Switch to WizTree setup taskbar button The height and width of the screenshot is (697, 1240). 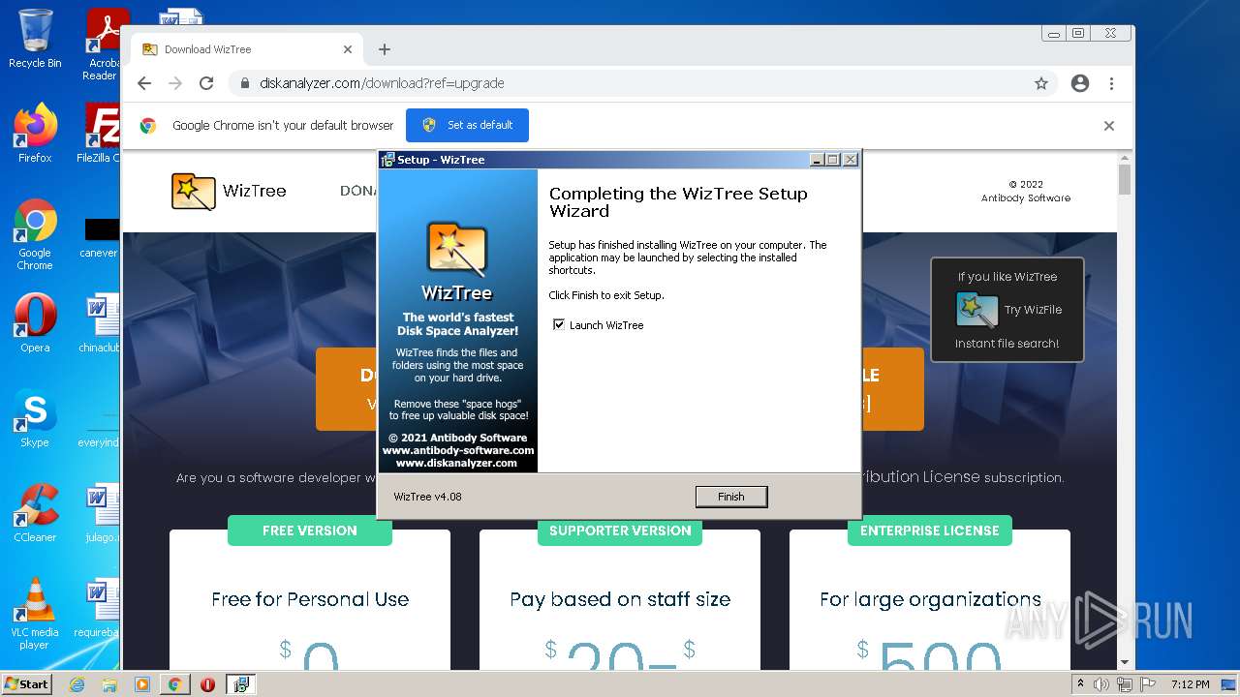[x=241, y=684]
